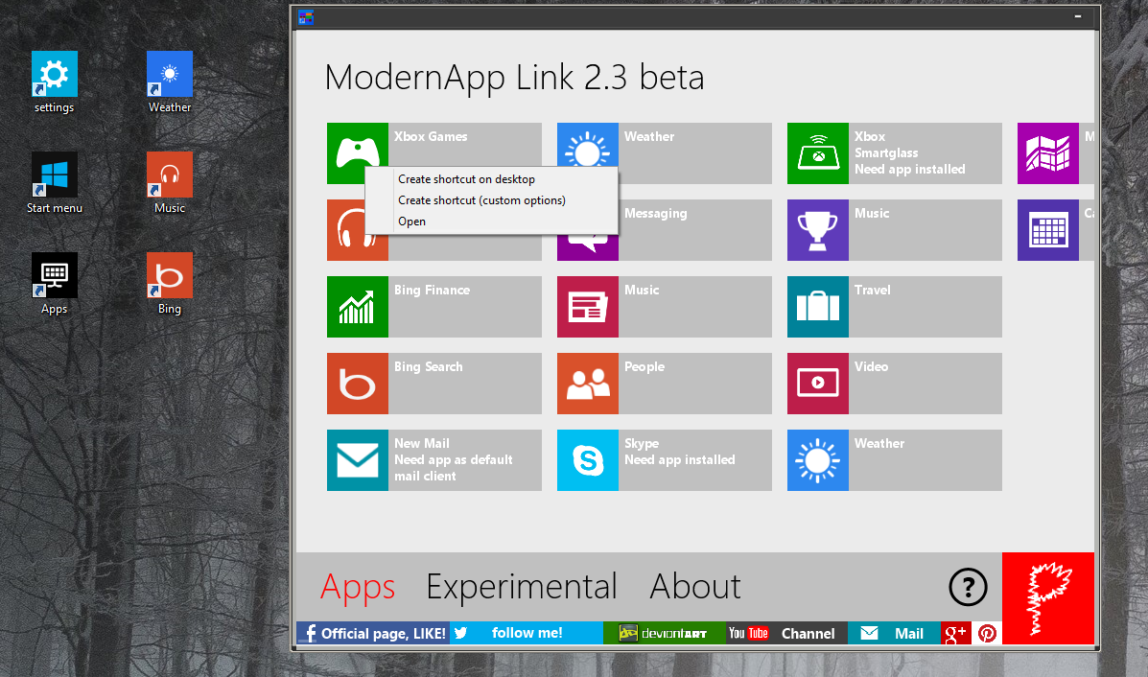Click the ModernApp Link title bar icon
This screenshot has width=1148, height=677.
click(306, 17)
